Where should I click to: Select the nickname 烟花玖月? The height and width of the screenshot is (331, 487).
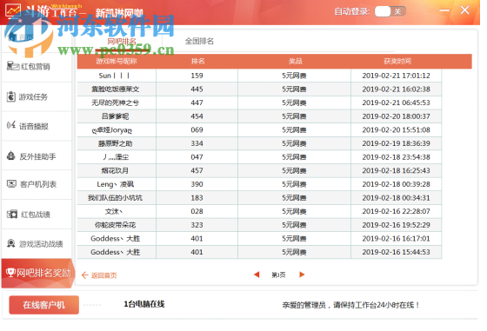pyautogui.click(x=115, y=170)
